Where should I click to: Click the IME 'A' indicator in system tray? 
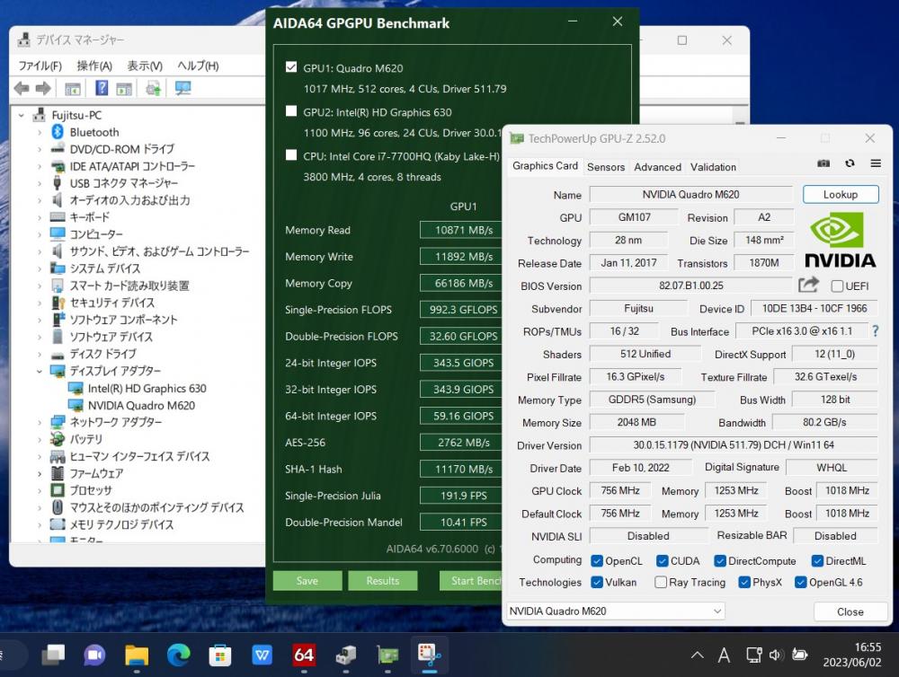pyautogui.click(x=724, y=655)
